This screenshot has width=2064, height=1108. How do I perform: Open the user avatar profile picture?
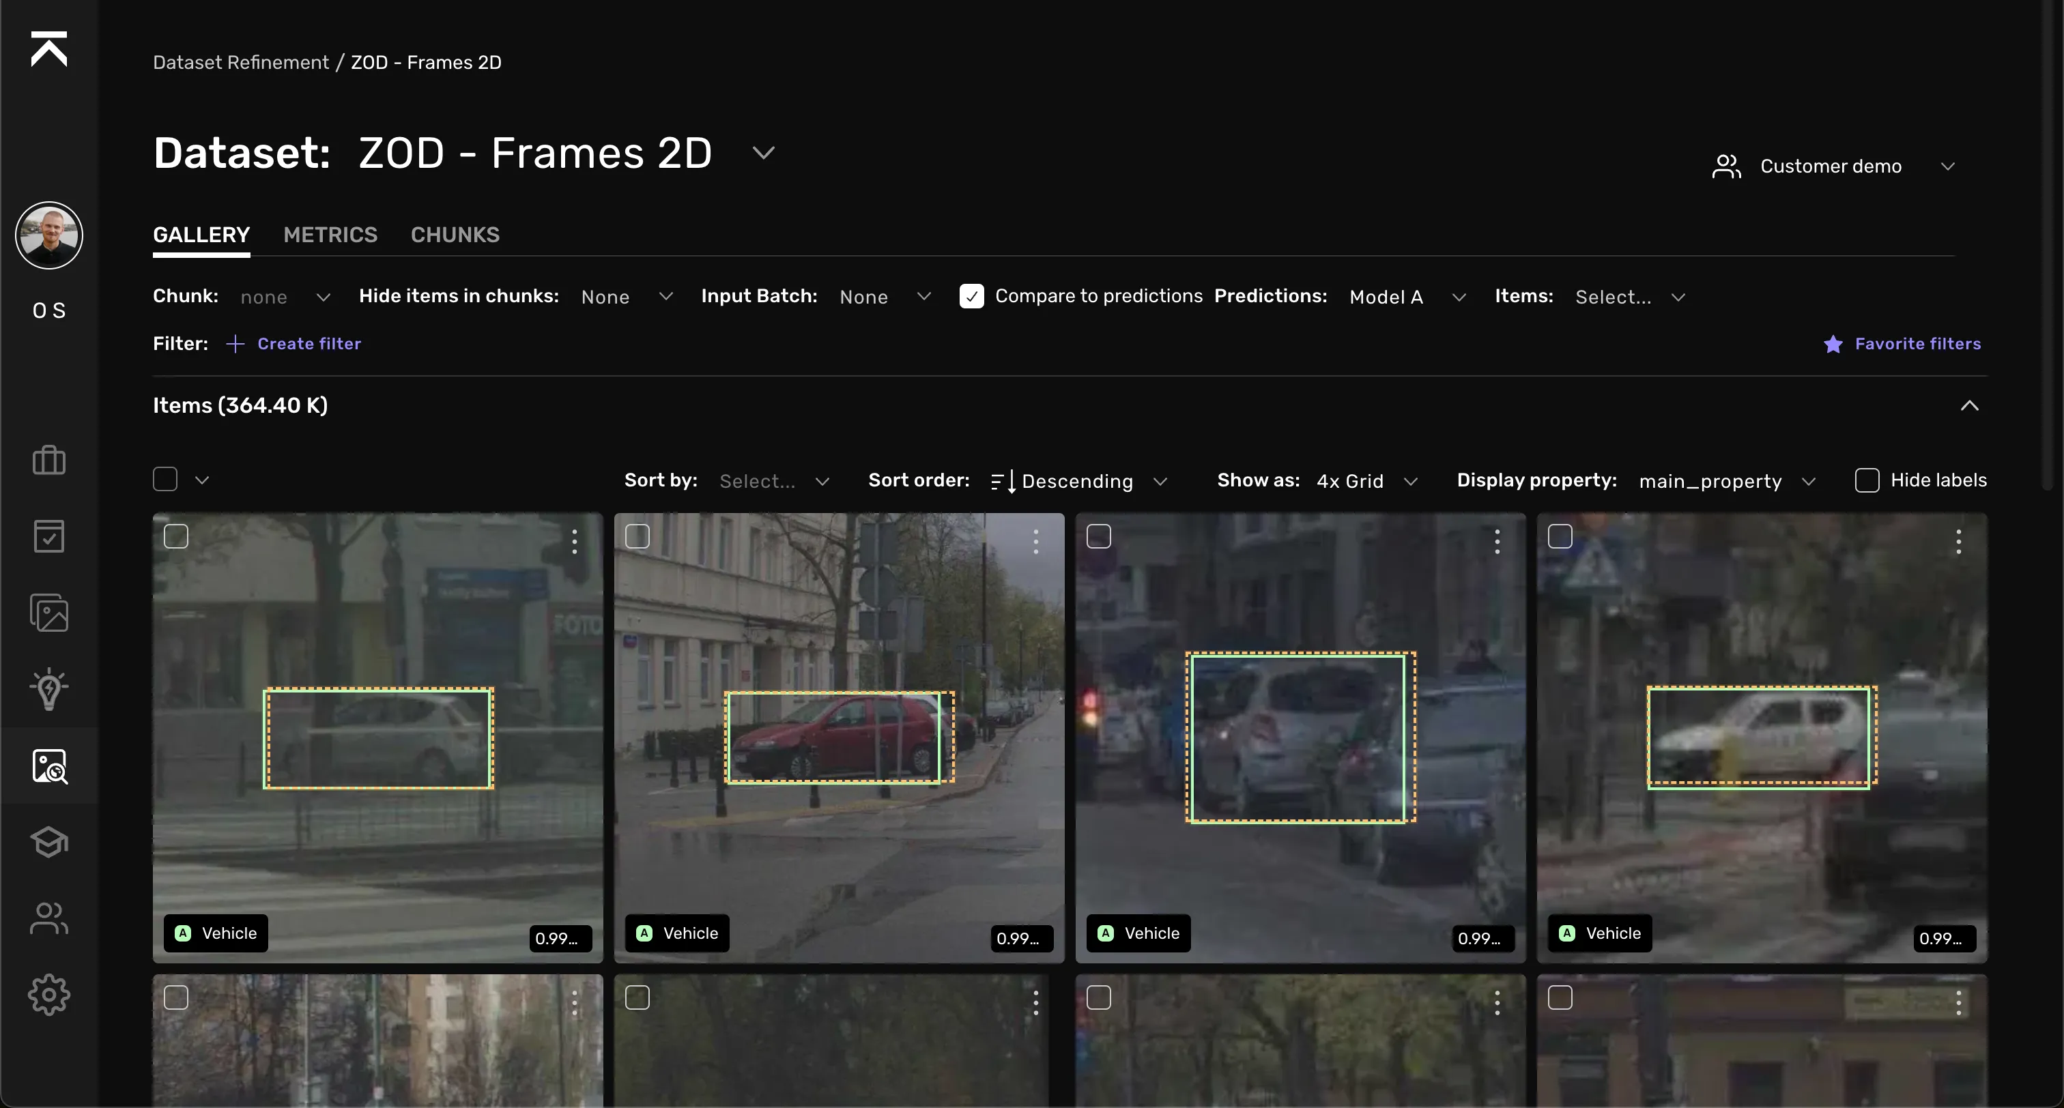click(x=49, y=235)
